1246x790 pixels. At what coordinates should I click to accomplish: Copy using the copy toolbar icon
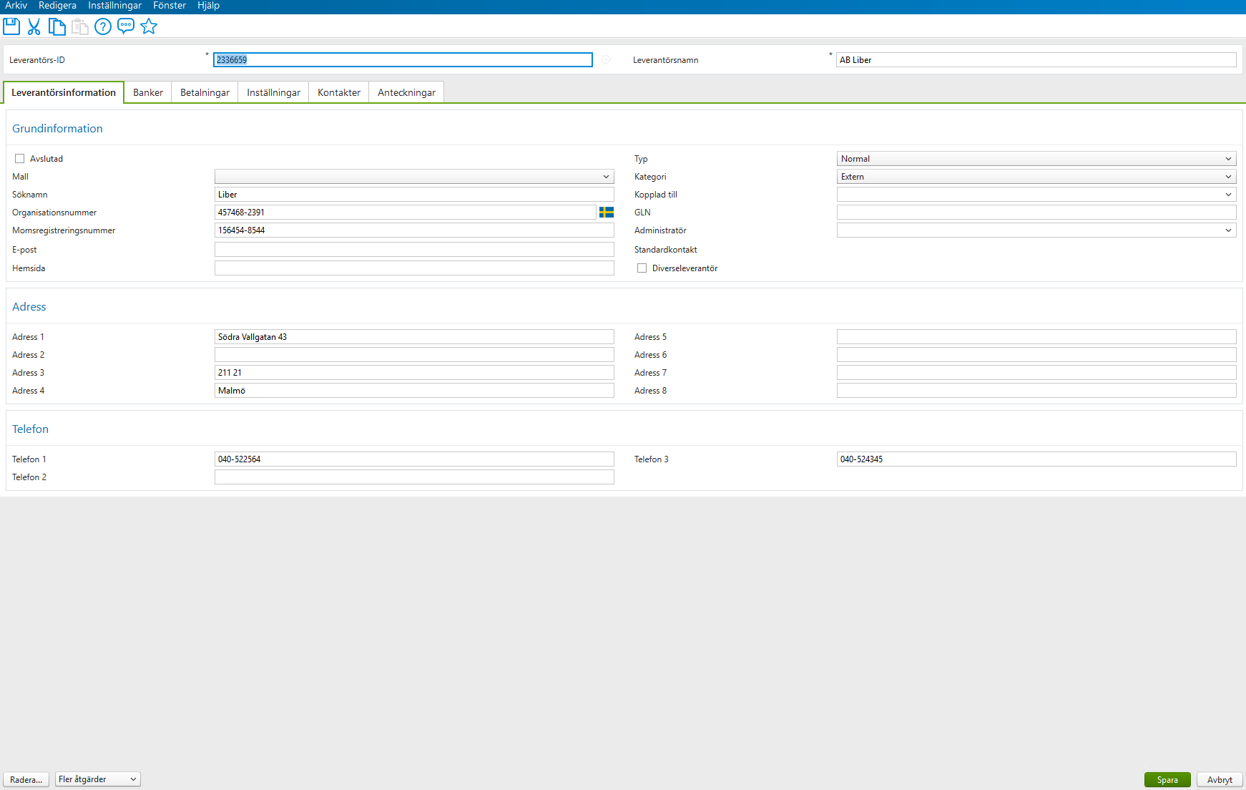click(x=57, y=26)
